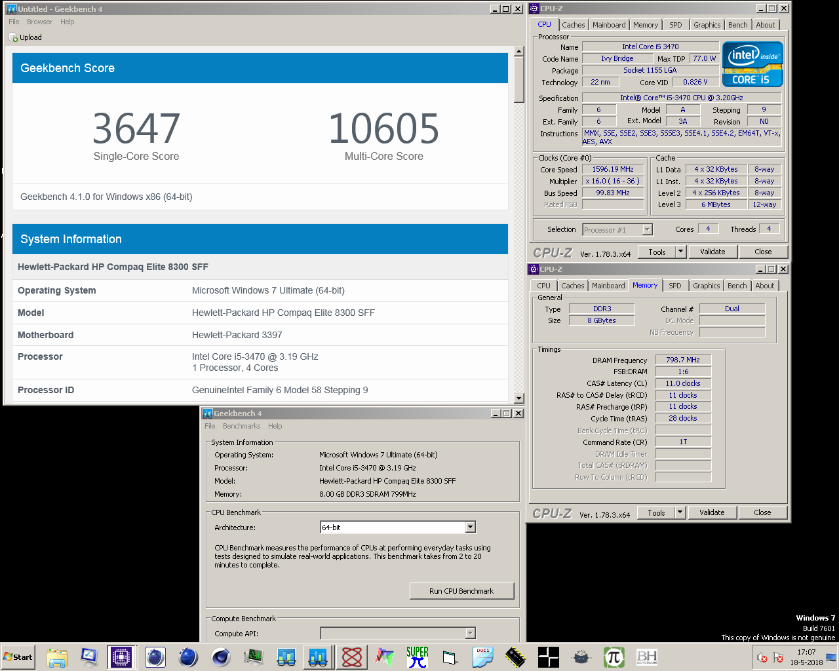Expand Tools arrow in lower CPU-Z window
Image resolution: width=839 pixels, height=671 pixels.
680,512
